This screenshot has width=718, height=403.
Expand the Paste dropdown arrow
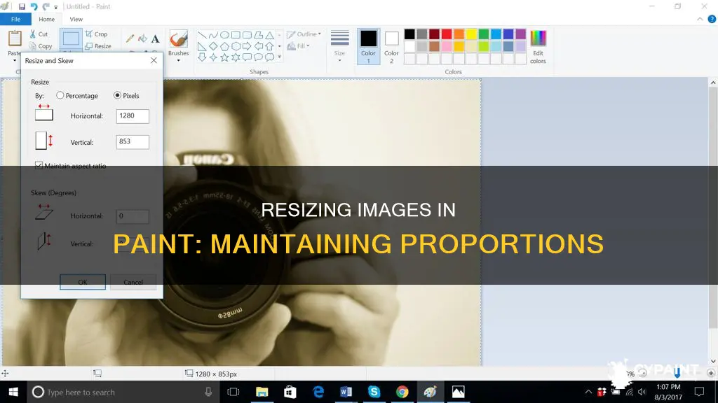coord(15,60)
